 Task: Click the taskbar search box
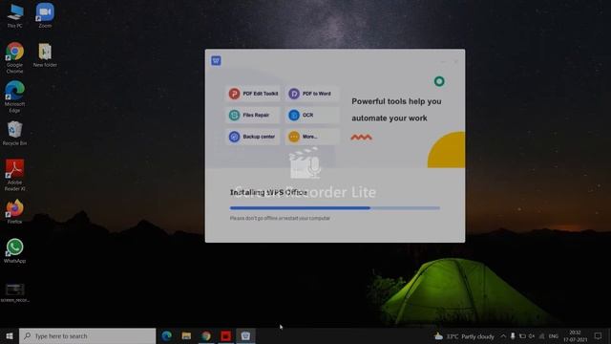87,335
